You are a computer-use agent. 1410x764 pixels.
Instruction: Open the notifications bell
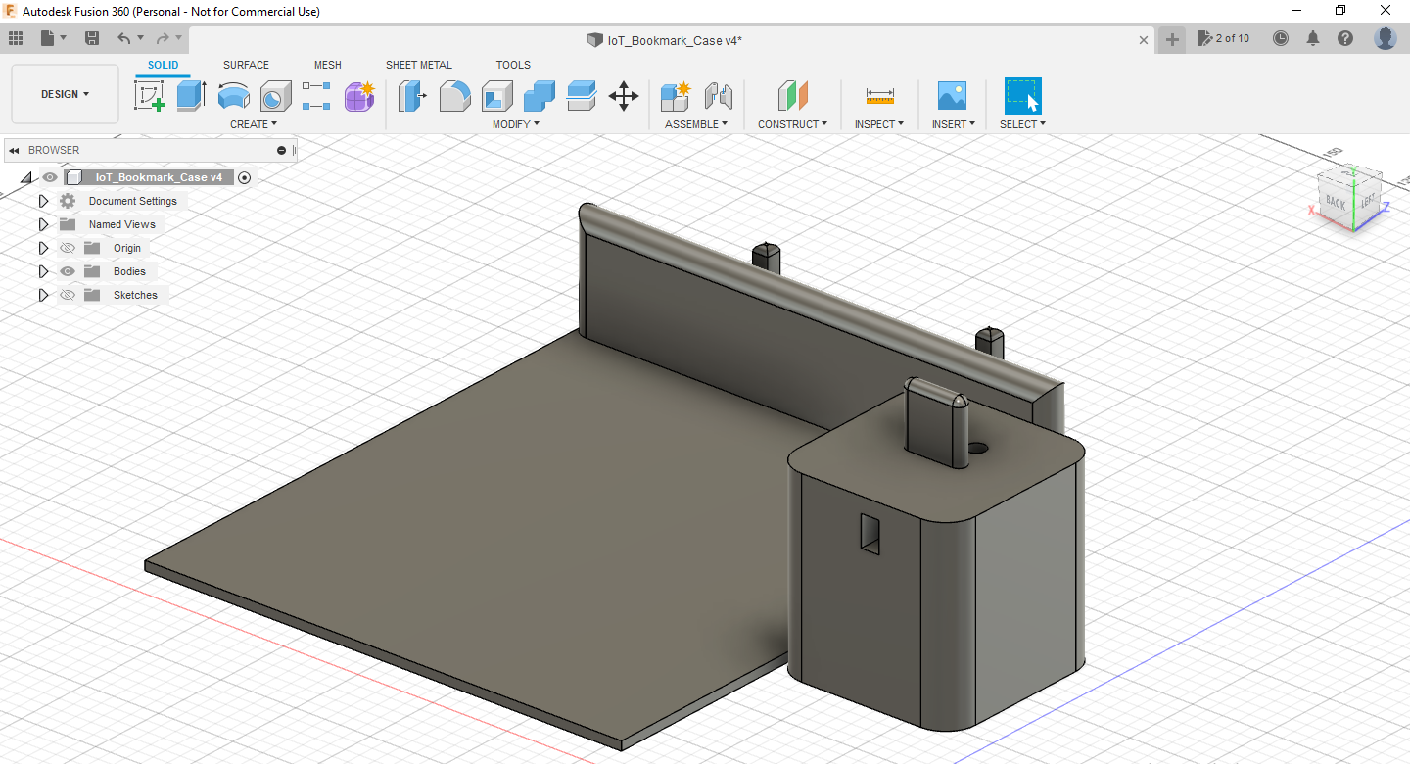pos(1313,37)
